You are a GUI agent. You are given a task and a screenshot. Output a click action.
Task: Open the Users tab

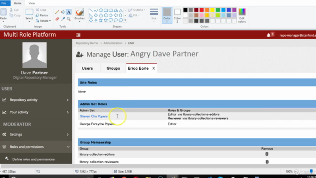pos(87,68)
